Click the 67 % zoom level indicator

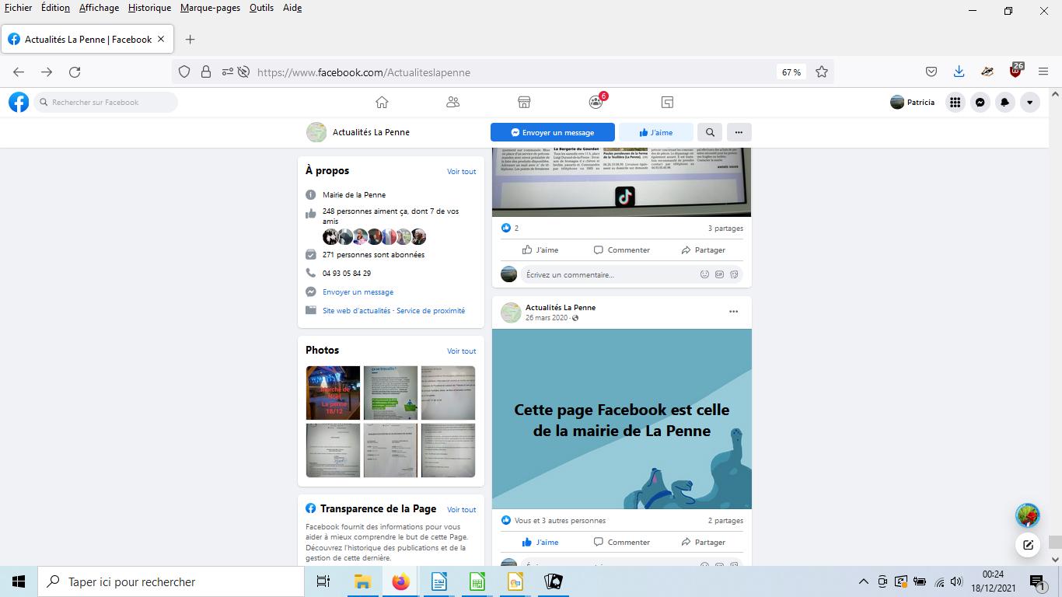[791, 72]
